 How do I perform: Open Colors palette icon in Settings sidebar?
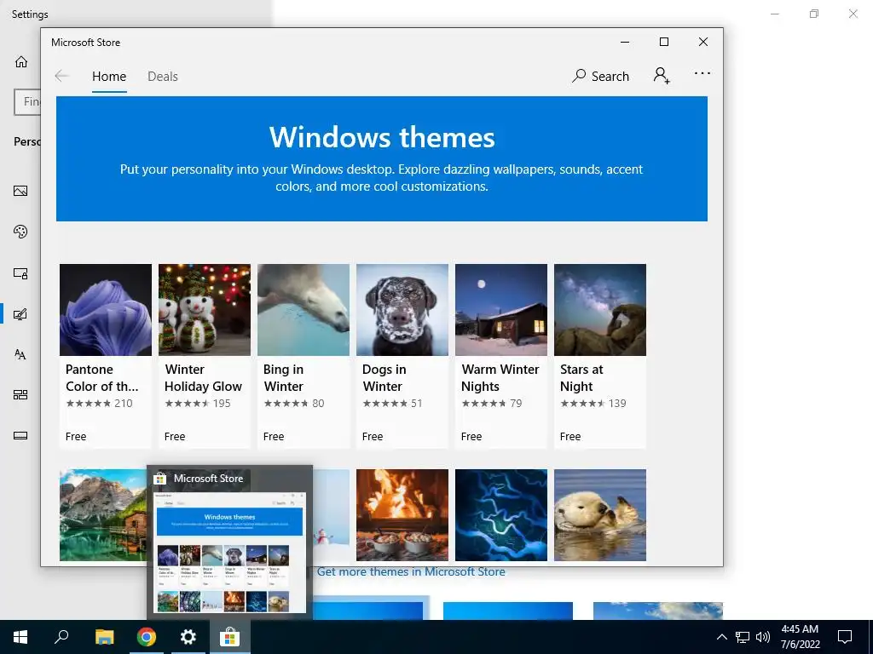[x=20, y=232]
